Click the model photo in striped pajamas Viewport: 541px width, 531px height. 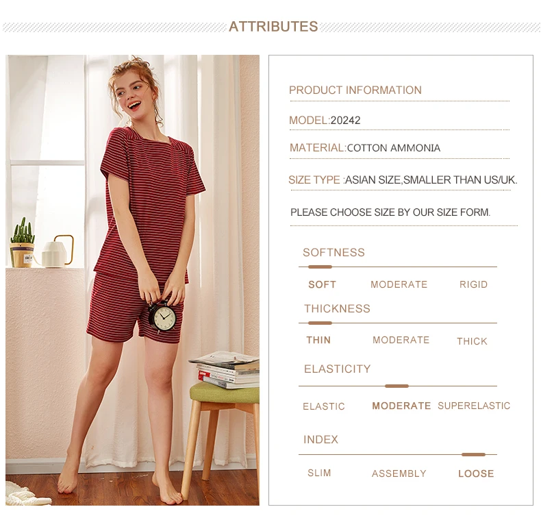point(132,280)
